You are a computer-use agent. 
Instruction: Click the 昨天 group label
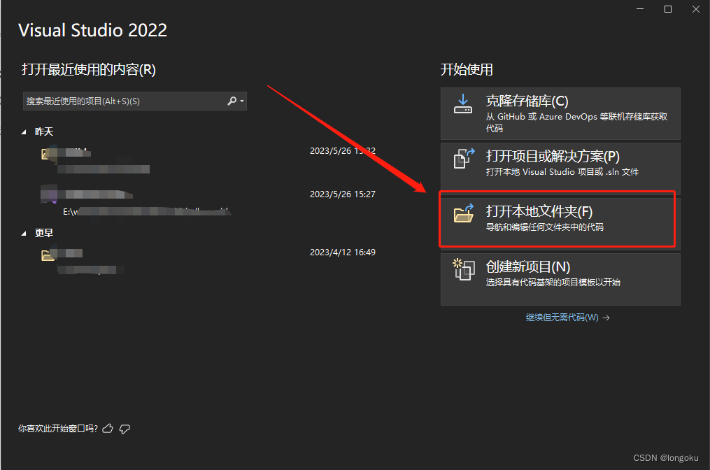(x=44, y=131)
